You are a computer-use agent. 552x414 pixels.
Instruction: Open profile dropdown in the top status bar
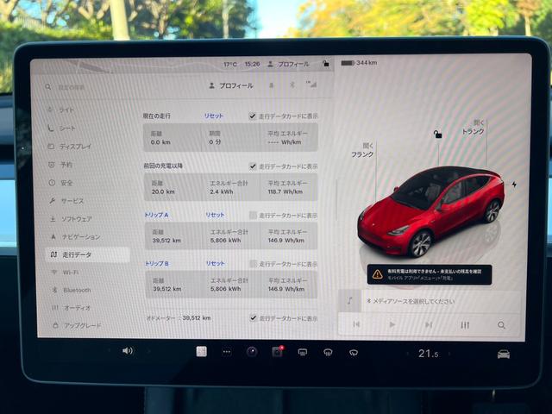coord(288,64)
